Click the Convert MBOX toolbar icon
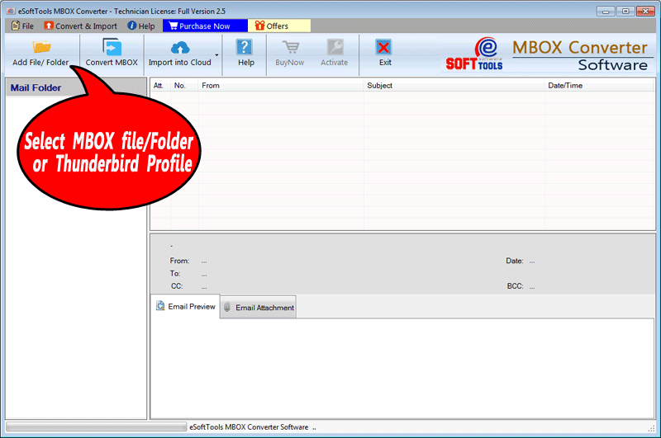This screenshot has height=438, width=661. click(x=112, y=47)
